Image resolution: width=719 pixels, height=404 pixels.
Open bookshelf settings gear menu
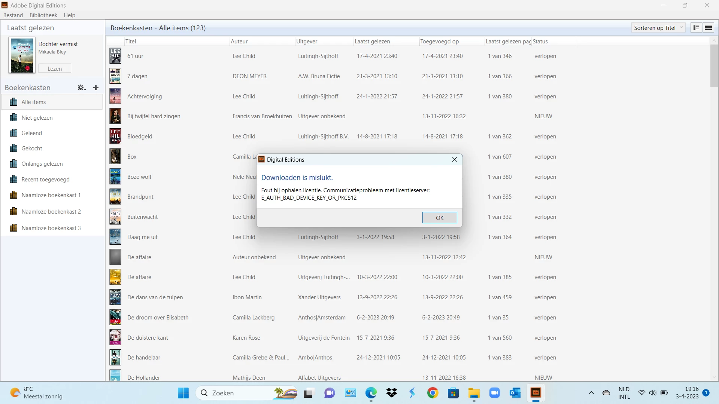point(81,88)
